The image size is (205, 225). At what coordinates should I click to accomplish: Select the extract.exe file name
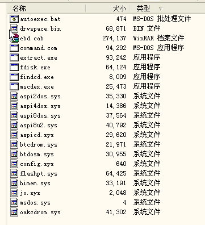[39, 58]
